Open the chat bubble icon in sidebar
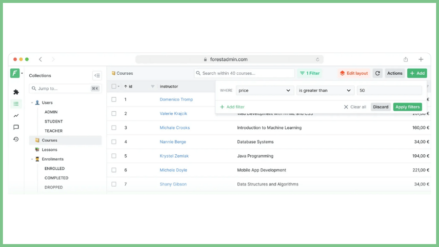The width and height of the screenshot is (439, 247). pos(16,127)
